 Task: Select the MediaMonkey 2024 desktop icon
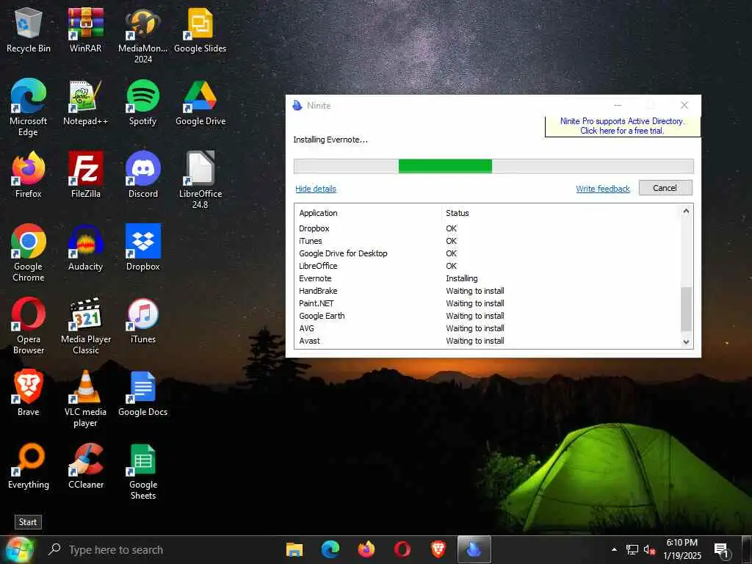tap(143, 36)
